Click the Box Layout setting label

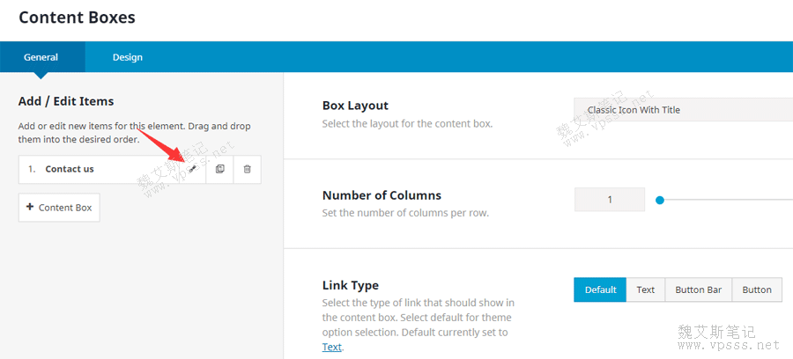coord(355,106)
